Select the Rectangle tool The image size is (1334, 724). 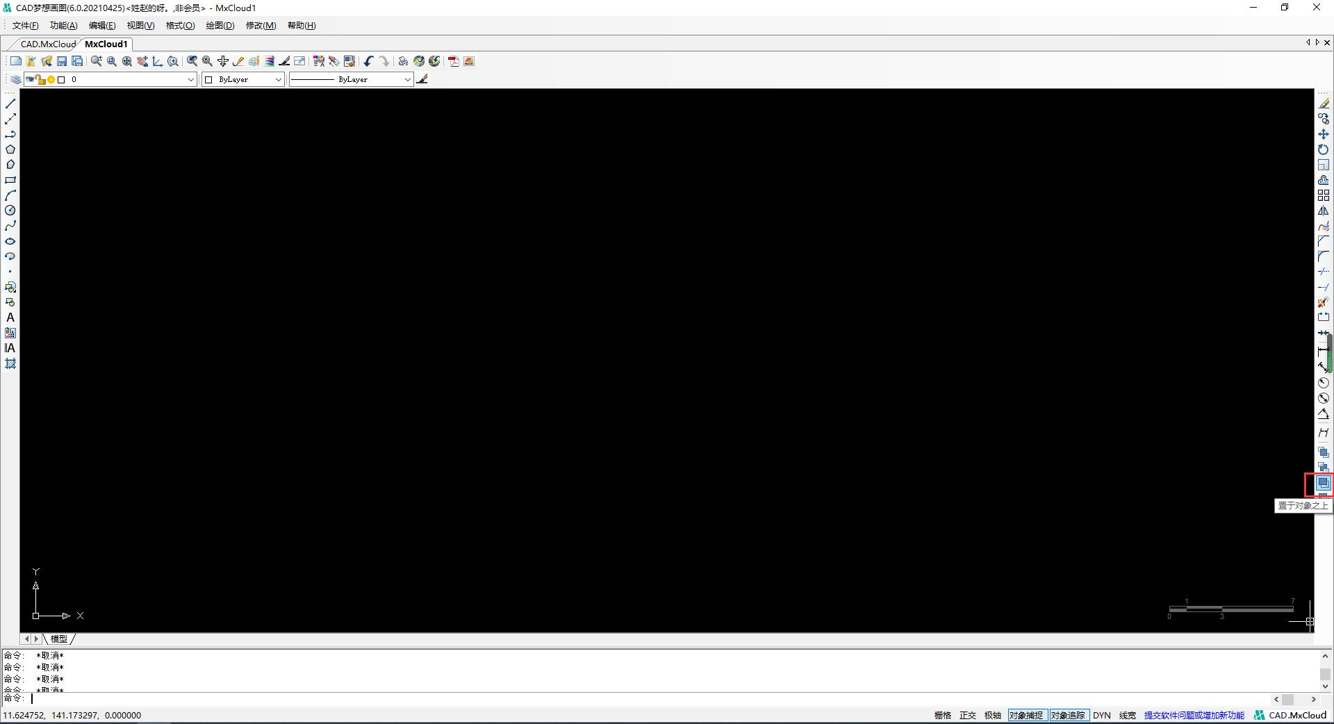[10, 180]
